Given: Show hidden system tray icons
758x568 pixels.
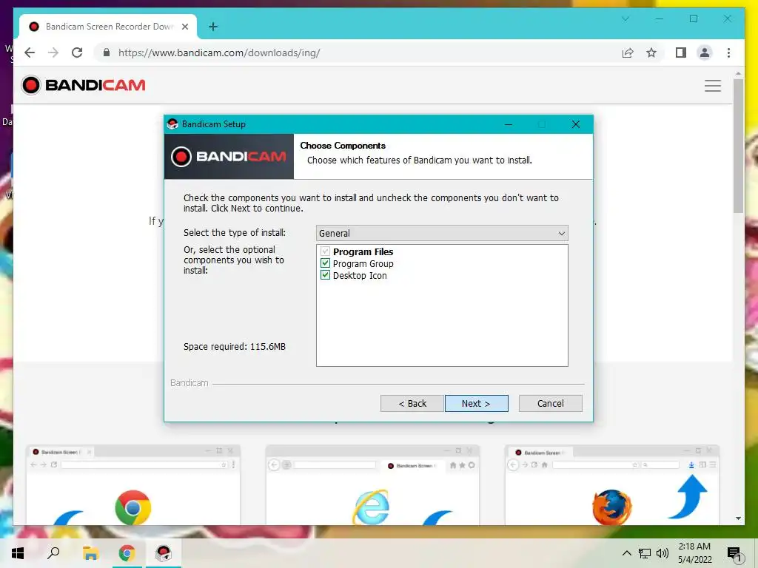Looking at the screenshot, I should tap(626, 553).
